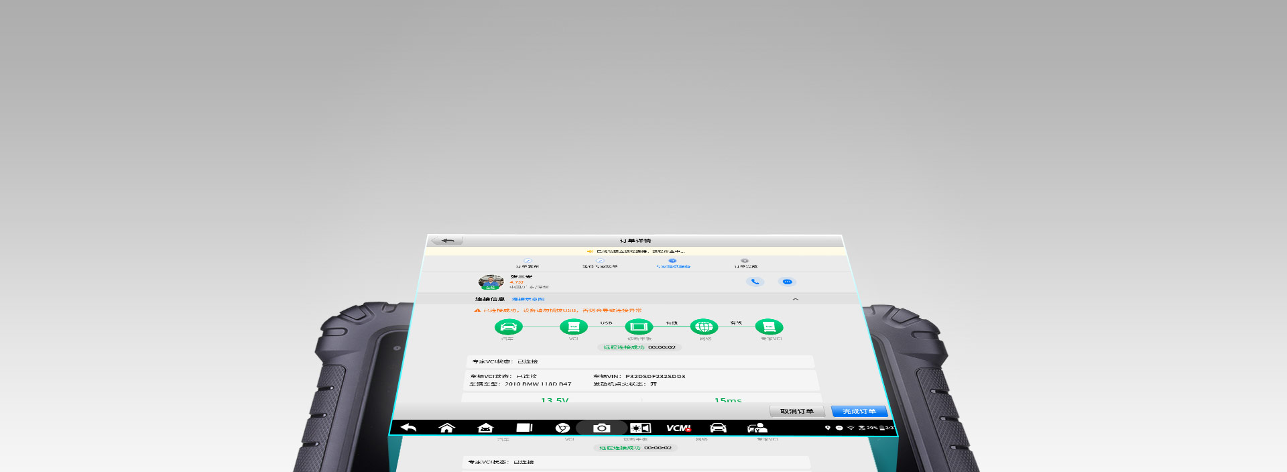Open recent apps from navigation bar

(x=524, y=428)
